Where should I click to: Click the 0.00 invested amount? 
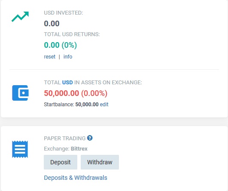coord(52,24)
